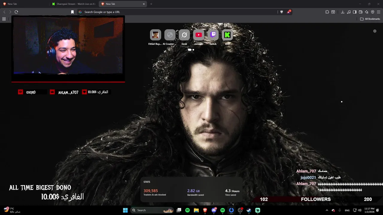The image size is (383, 215).
Task: Switch to second page of shortcut tiles dot
Action: pos(193,50)
